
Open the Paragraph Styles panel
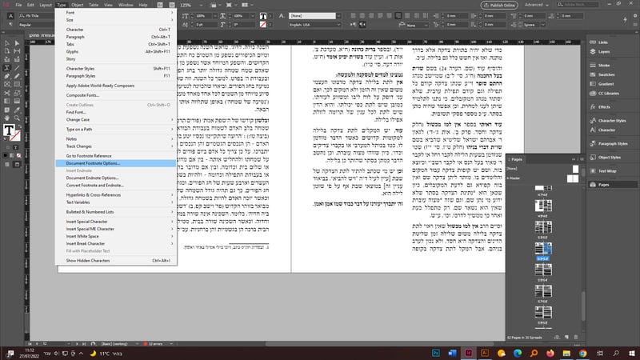coord(612,144)
